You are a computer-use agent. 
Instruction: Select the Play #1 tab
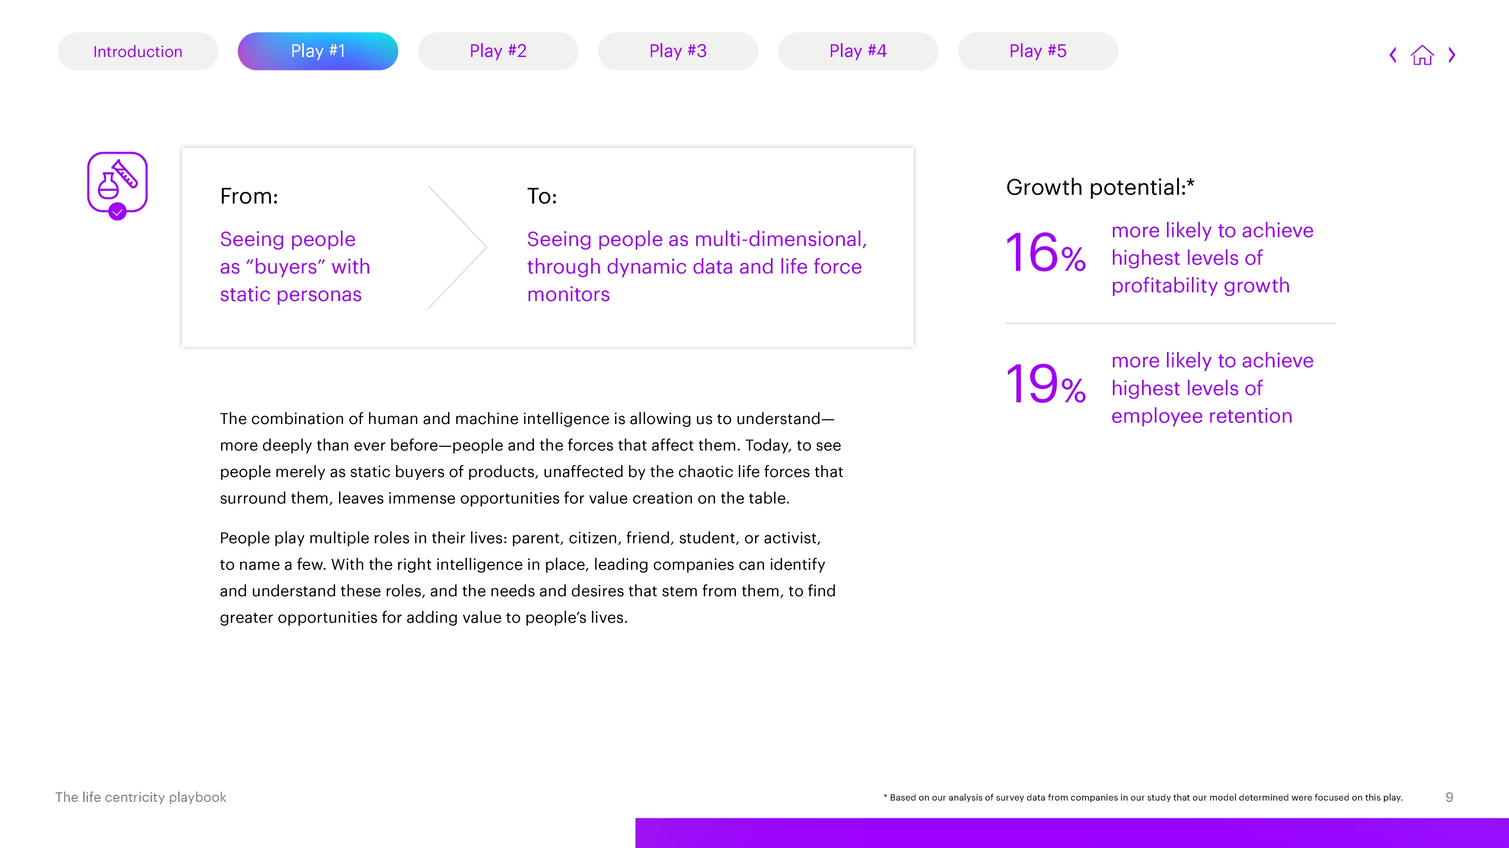click(318, 51)
